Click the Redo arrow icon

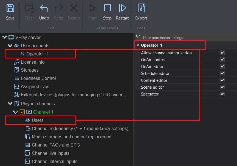coord(59,8)
